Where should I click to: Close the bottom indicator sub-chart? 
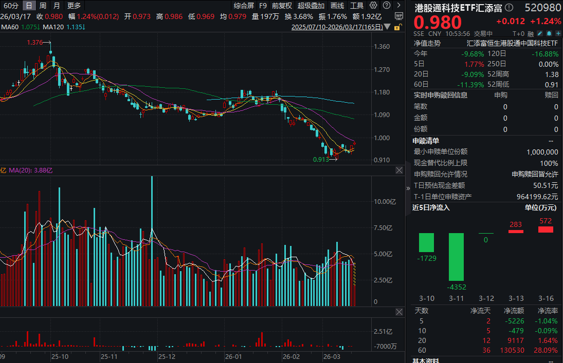tap(399, 312)
